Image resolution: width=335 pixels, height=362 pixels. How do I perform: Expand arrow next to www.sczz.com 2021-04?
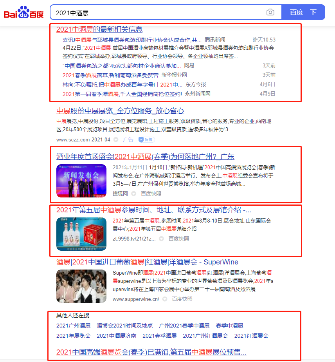pos(116,140)
